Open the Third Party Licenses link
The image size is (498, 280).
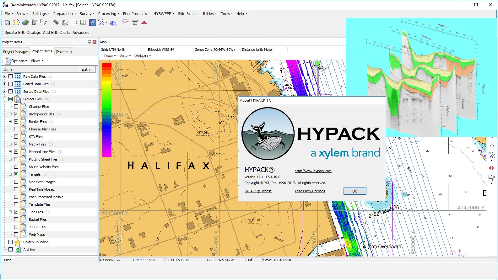tap(310, 191)
